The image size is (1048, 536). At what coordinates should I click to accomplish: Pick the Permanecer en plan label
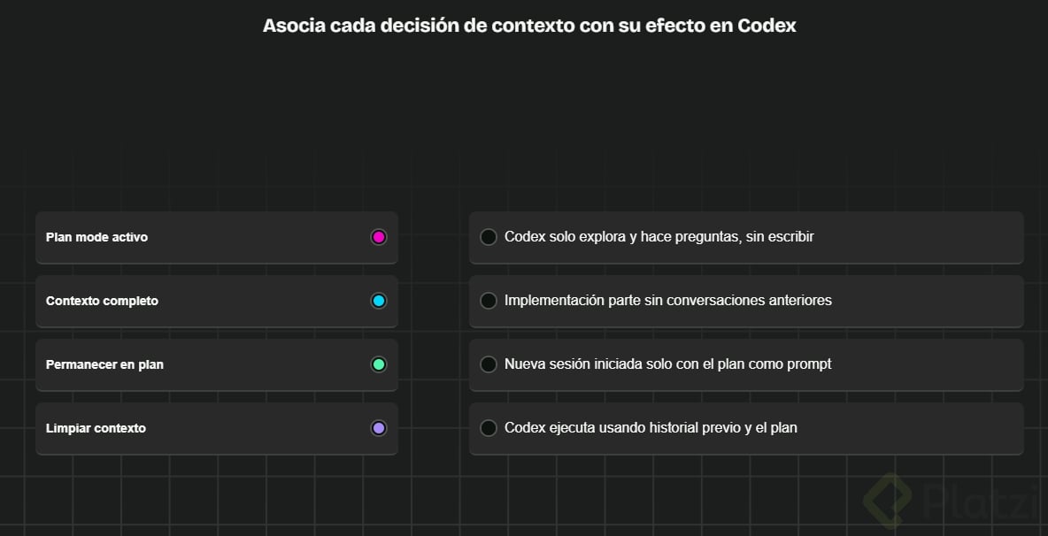(105, 364)
